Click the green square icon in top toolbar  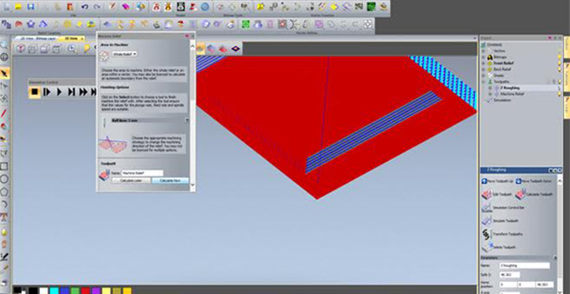point(371,6)
